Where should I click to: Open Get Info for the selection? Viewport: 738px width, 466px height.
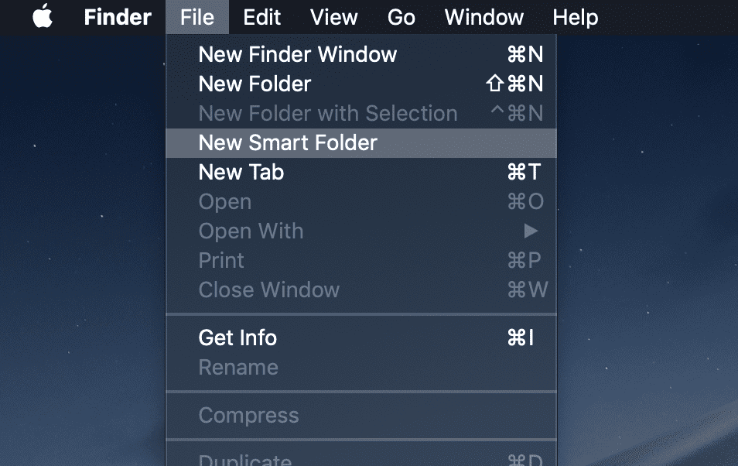click(237, 338)
